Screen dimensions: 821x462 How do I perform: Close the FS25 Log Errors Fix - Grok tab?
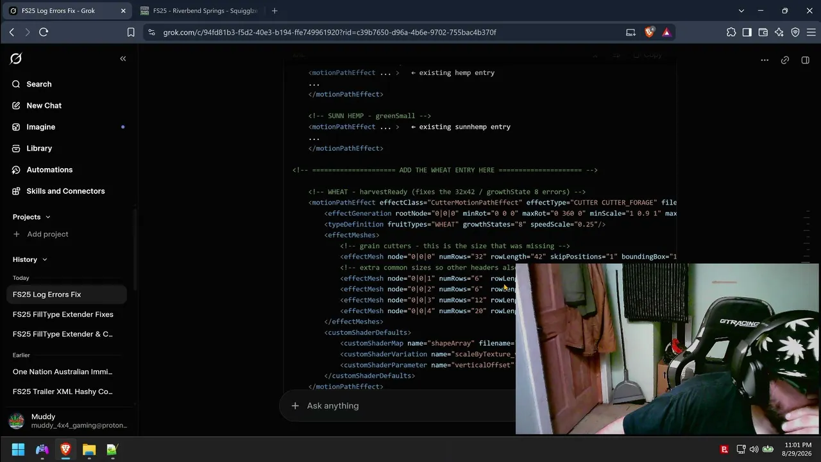[123, 10]
